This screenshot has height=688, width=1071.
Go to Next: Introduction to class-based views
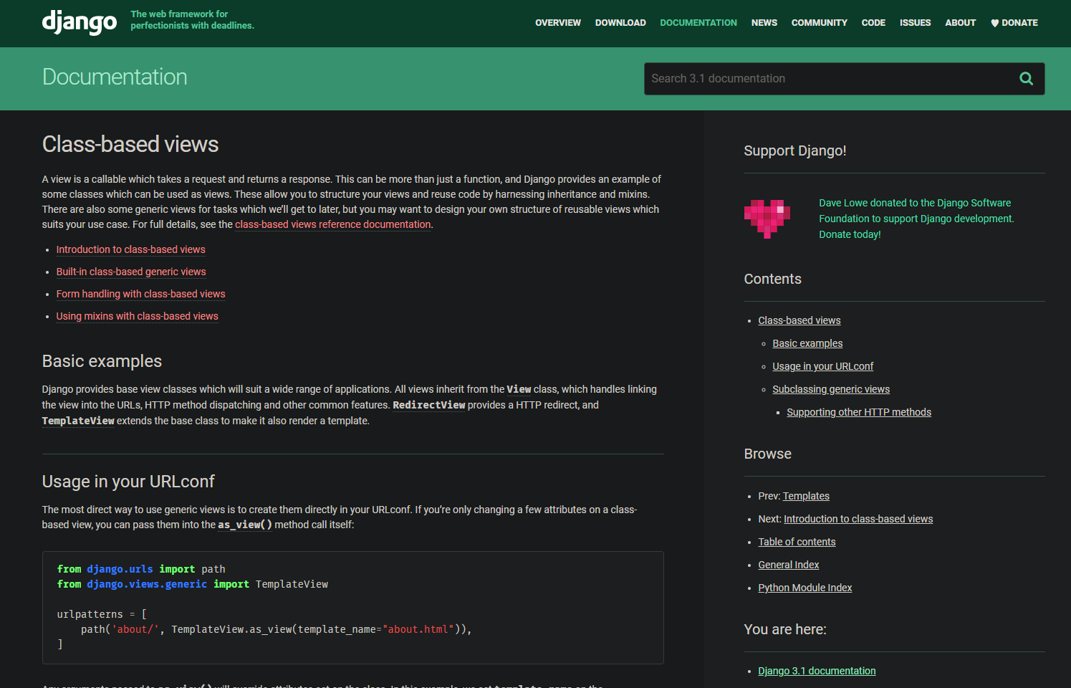858,519
